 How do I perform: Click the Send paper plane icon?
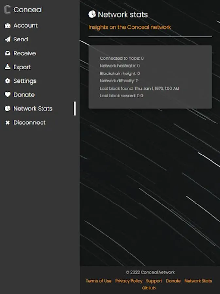point(8,40)
